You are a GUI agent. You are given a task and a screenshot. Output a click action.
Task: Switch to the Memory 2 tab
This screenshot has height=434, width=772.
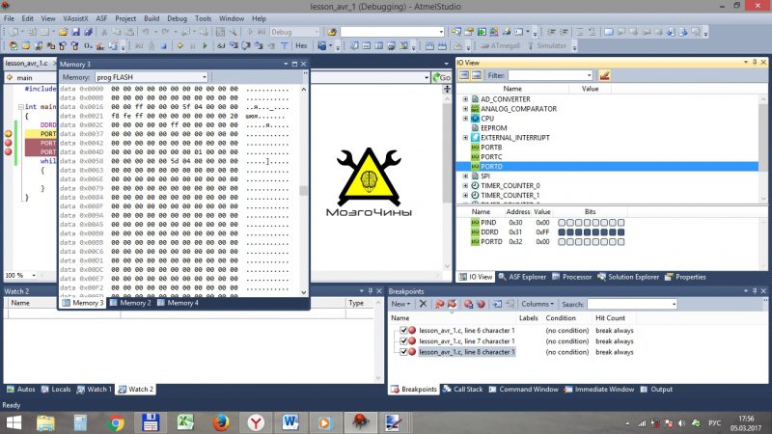coord(130,303)
